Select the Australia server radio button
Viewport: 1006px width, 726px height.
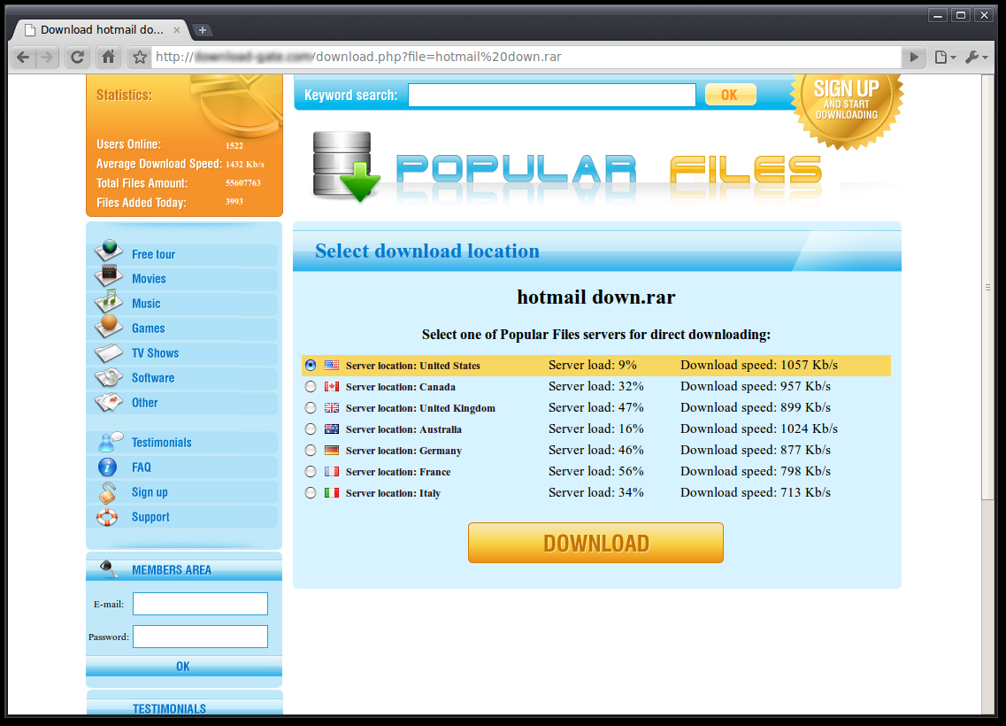[x=311, y=429]
